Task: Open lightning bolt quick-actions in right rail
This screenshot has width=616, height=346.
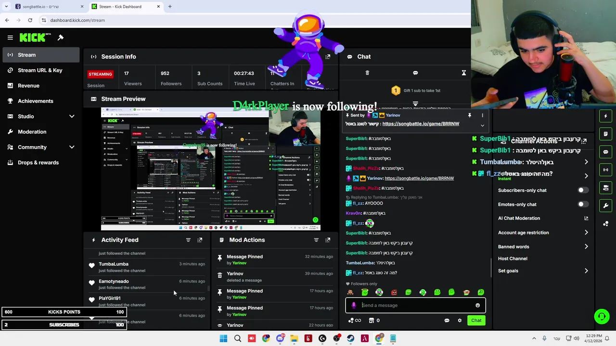Action: click(x=605, y=116)
